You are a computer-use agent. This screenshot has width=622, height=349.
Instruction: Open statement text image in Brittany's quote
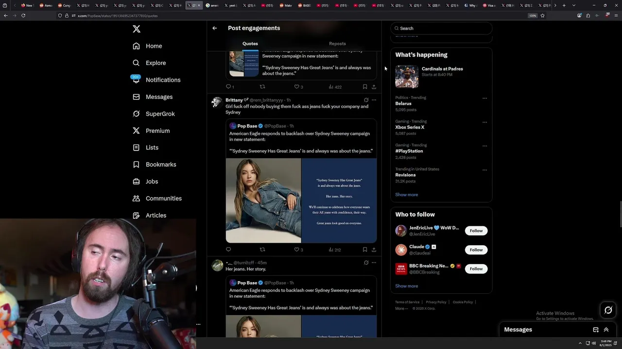[x=339, y=201]
